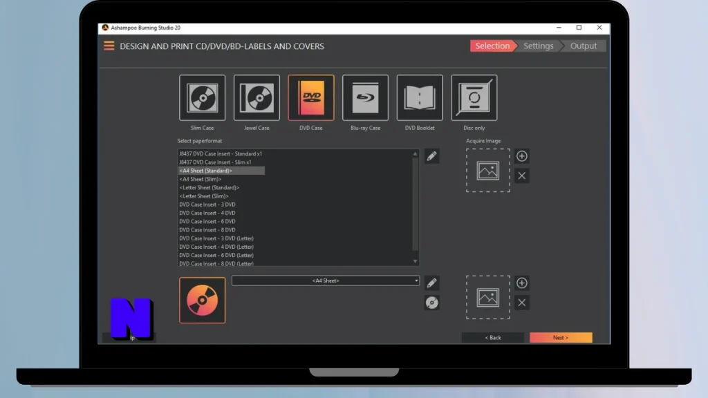Image resolution: width=708 pixels, height=398 pixels.
Task: Maximize the Ashampoo Burning Studio window
Action: (x=579, y=28)
